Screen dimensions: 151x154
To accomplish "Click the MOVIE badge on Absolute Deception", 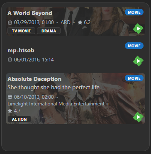I will tap(134, 78).
